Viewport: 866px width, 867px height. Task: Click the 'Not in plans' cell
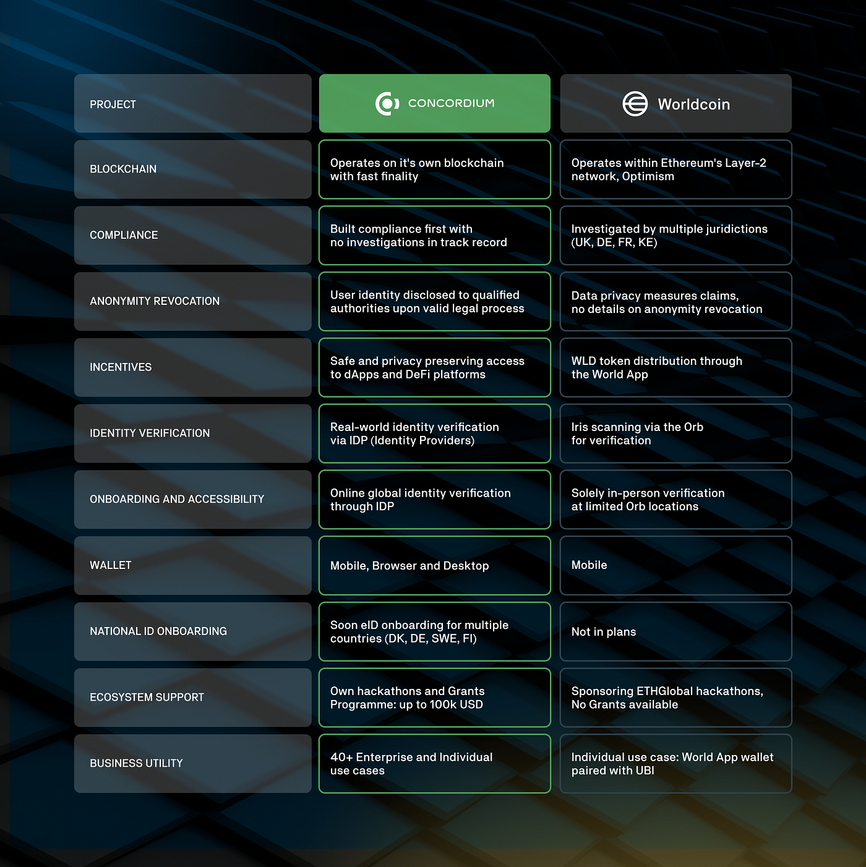pos(675,631)
